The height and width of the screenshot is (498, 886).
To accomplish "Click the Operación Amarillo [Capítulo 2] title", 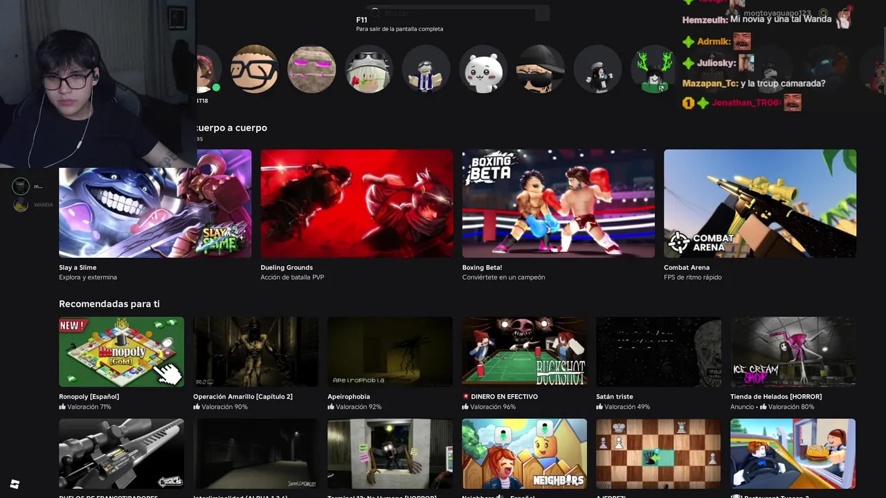I will pyautogui.click(x=243, y=396).
